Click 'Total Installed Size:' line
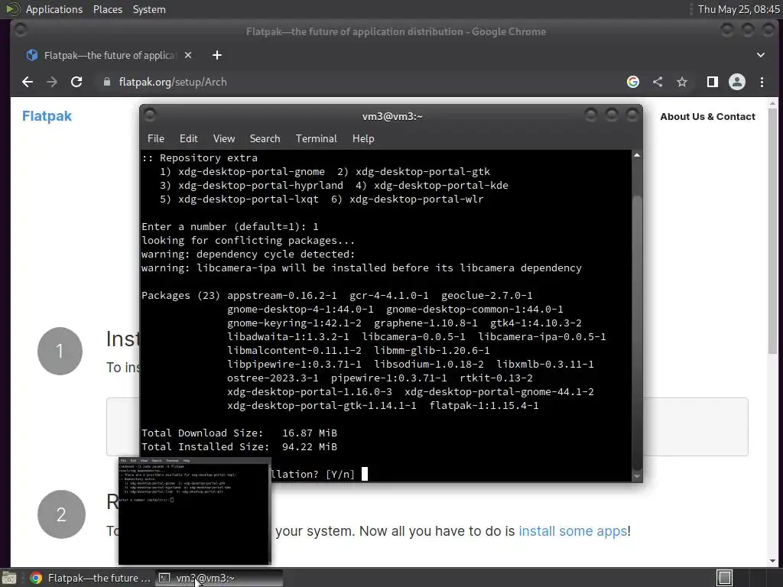The height and width of the screenshot is (587, 783). (x=239, y=446)
